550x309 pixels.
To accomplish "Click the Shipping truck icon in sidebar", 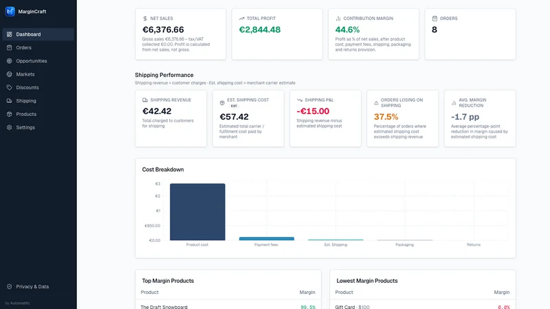I will [x=10, y=101].
